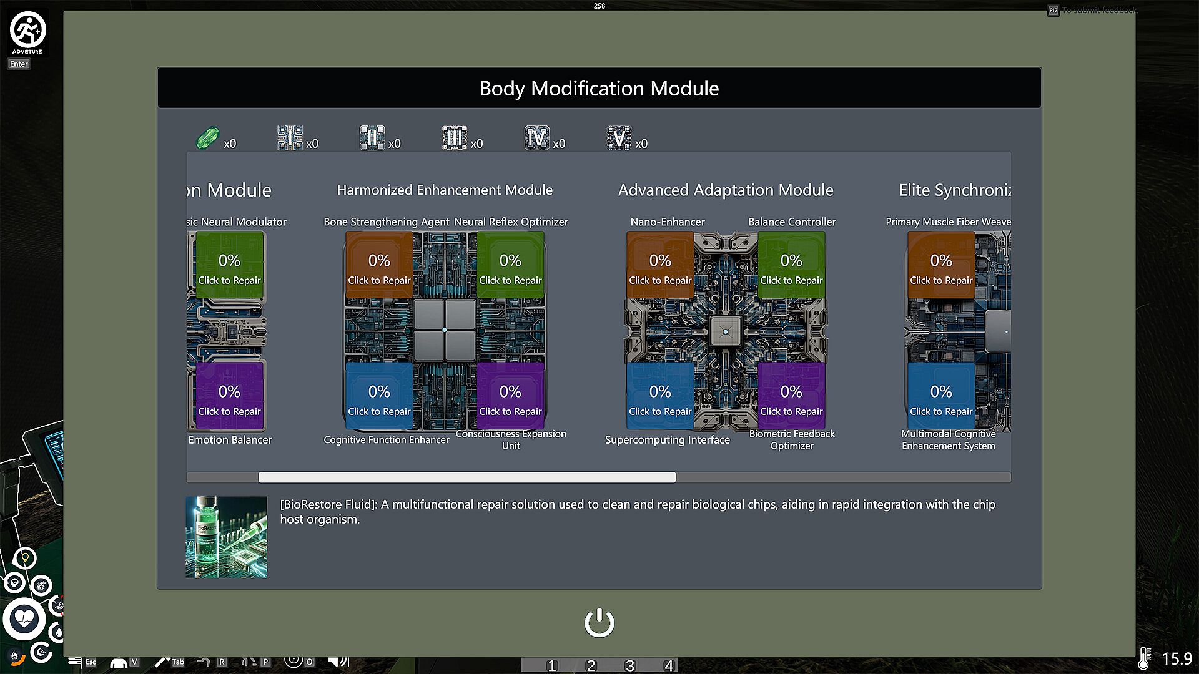The image size is (1199, 674).
Task: Select the tier III chip icon
Action: point(454,138)
